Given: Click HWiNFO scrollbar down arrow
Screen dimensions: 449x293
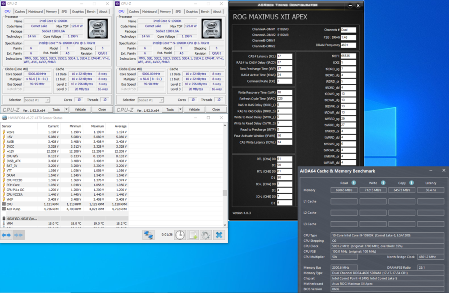Looking at the screenshot, I should (x=225, y=225).
